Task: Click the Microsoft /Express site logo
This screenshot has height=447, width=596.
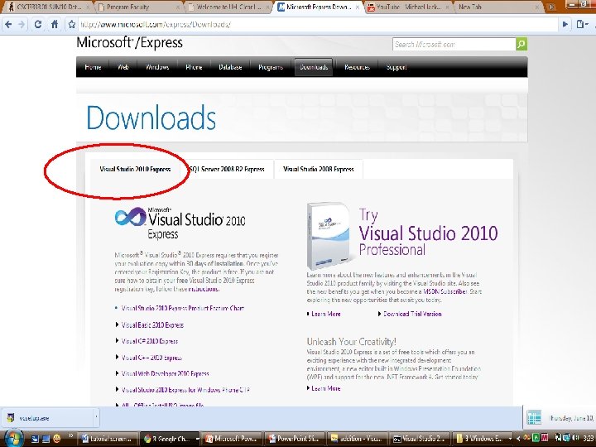Action: coord(130,42)
